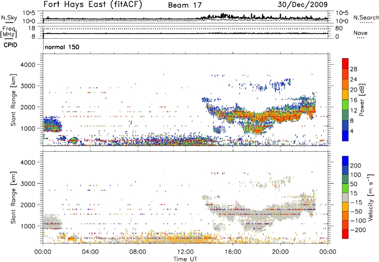Click 'Slant Range [km]' on the velocity panel
The image size is (379, 262).
[x=14, y=198]
